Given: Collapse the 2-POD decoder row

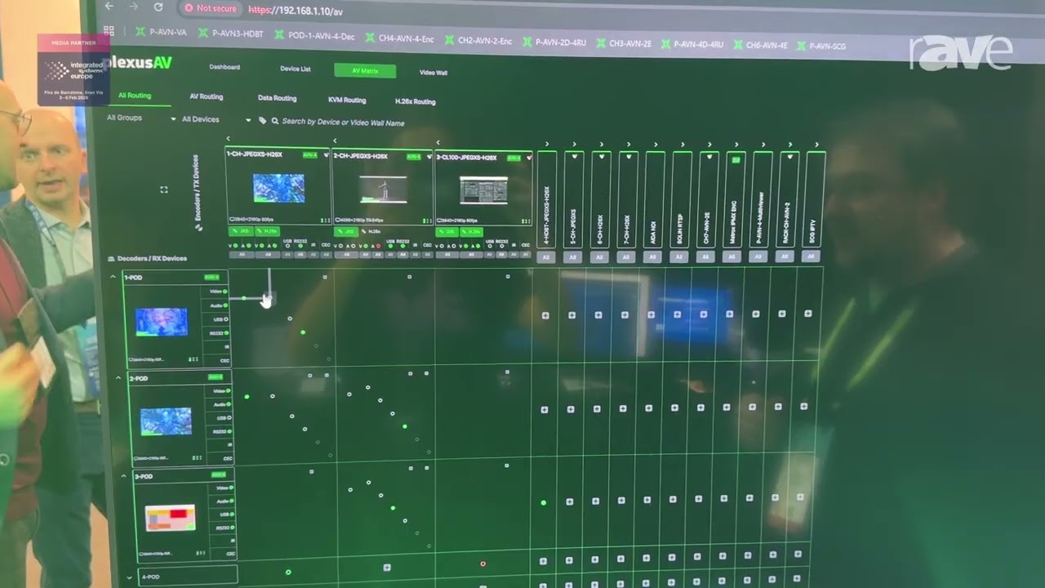Looking at the screenshot, I should (118, 378).
